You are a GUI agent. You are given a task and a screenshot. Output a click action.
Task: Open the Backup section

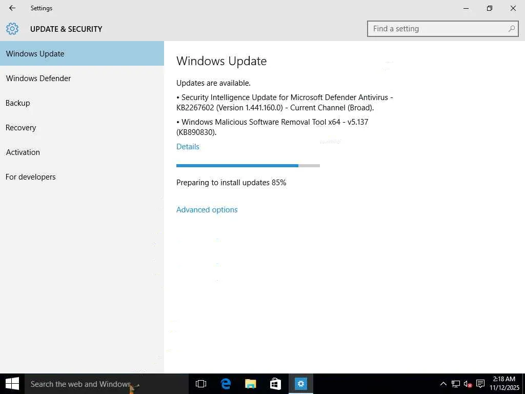[82, 103]
